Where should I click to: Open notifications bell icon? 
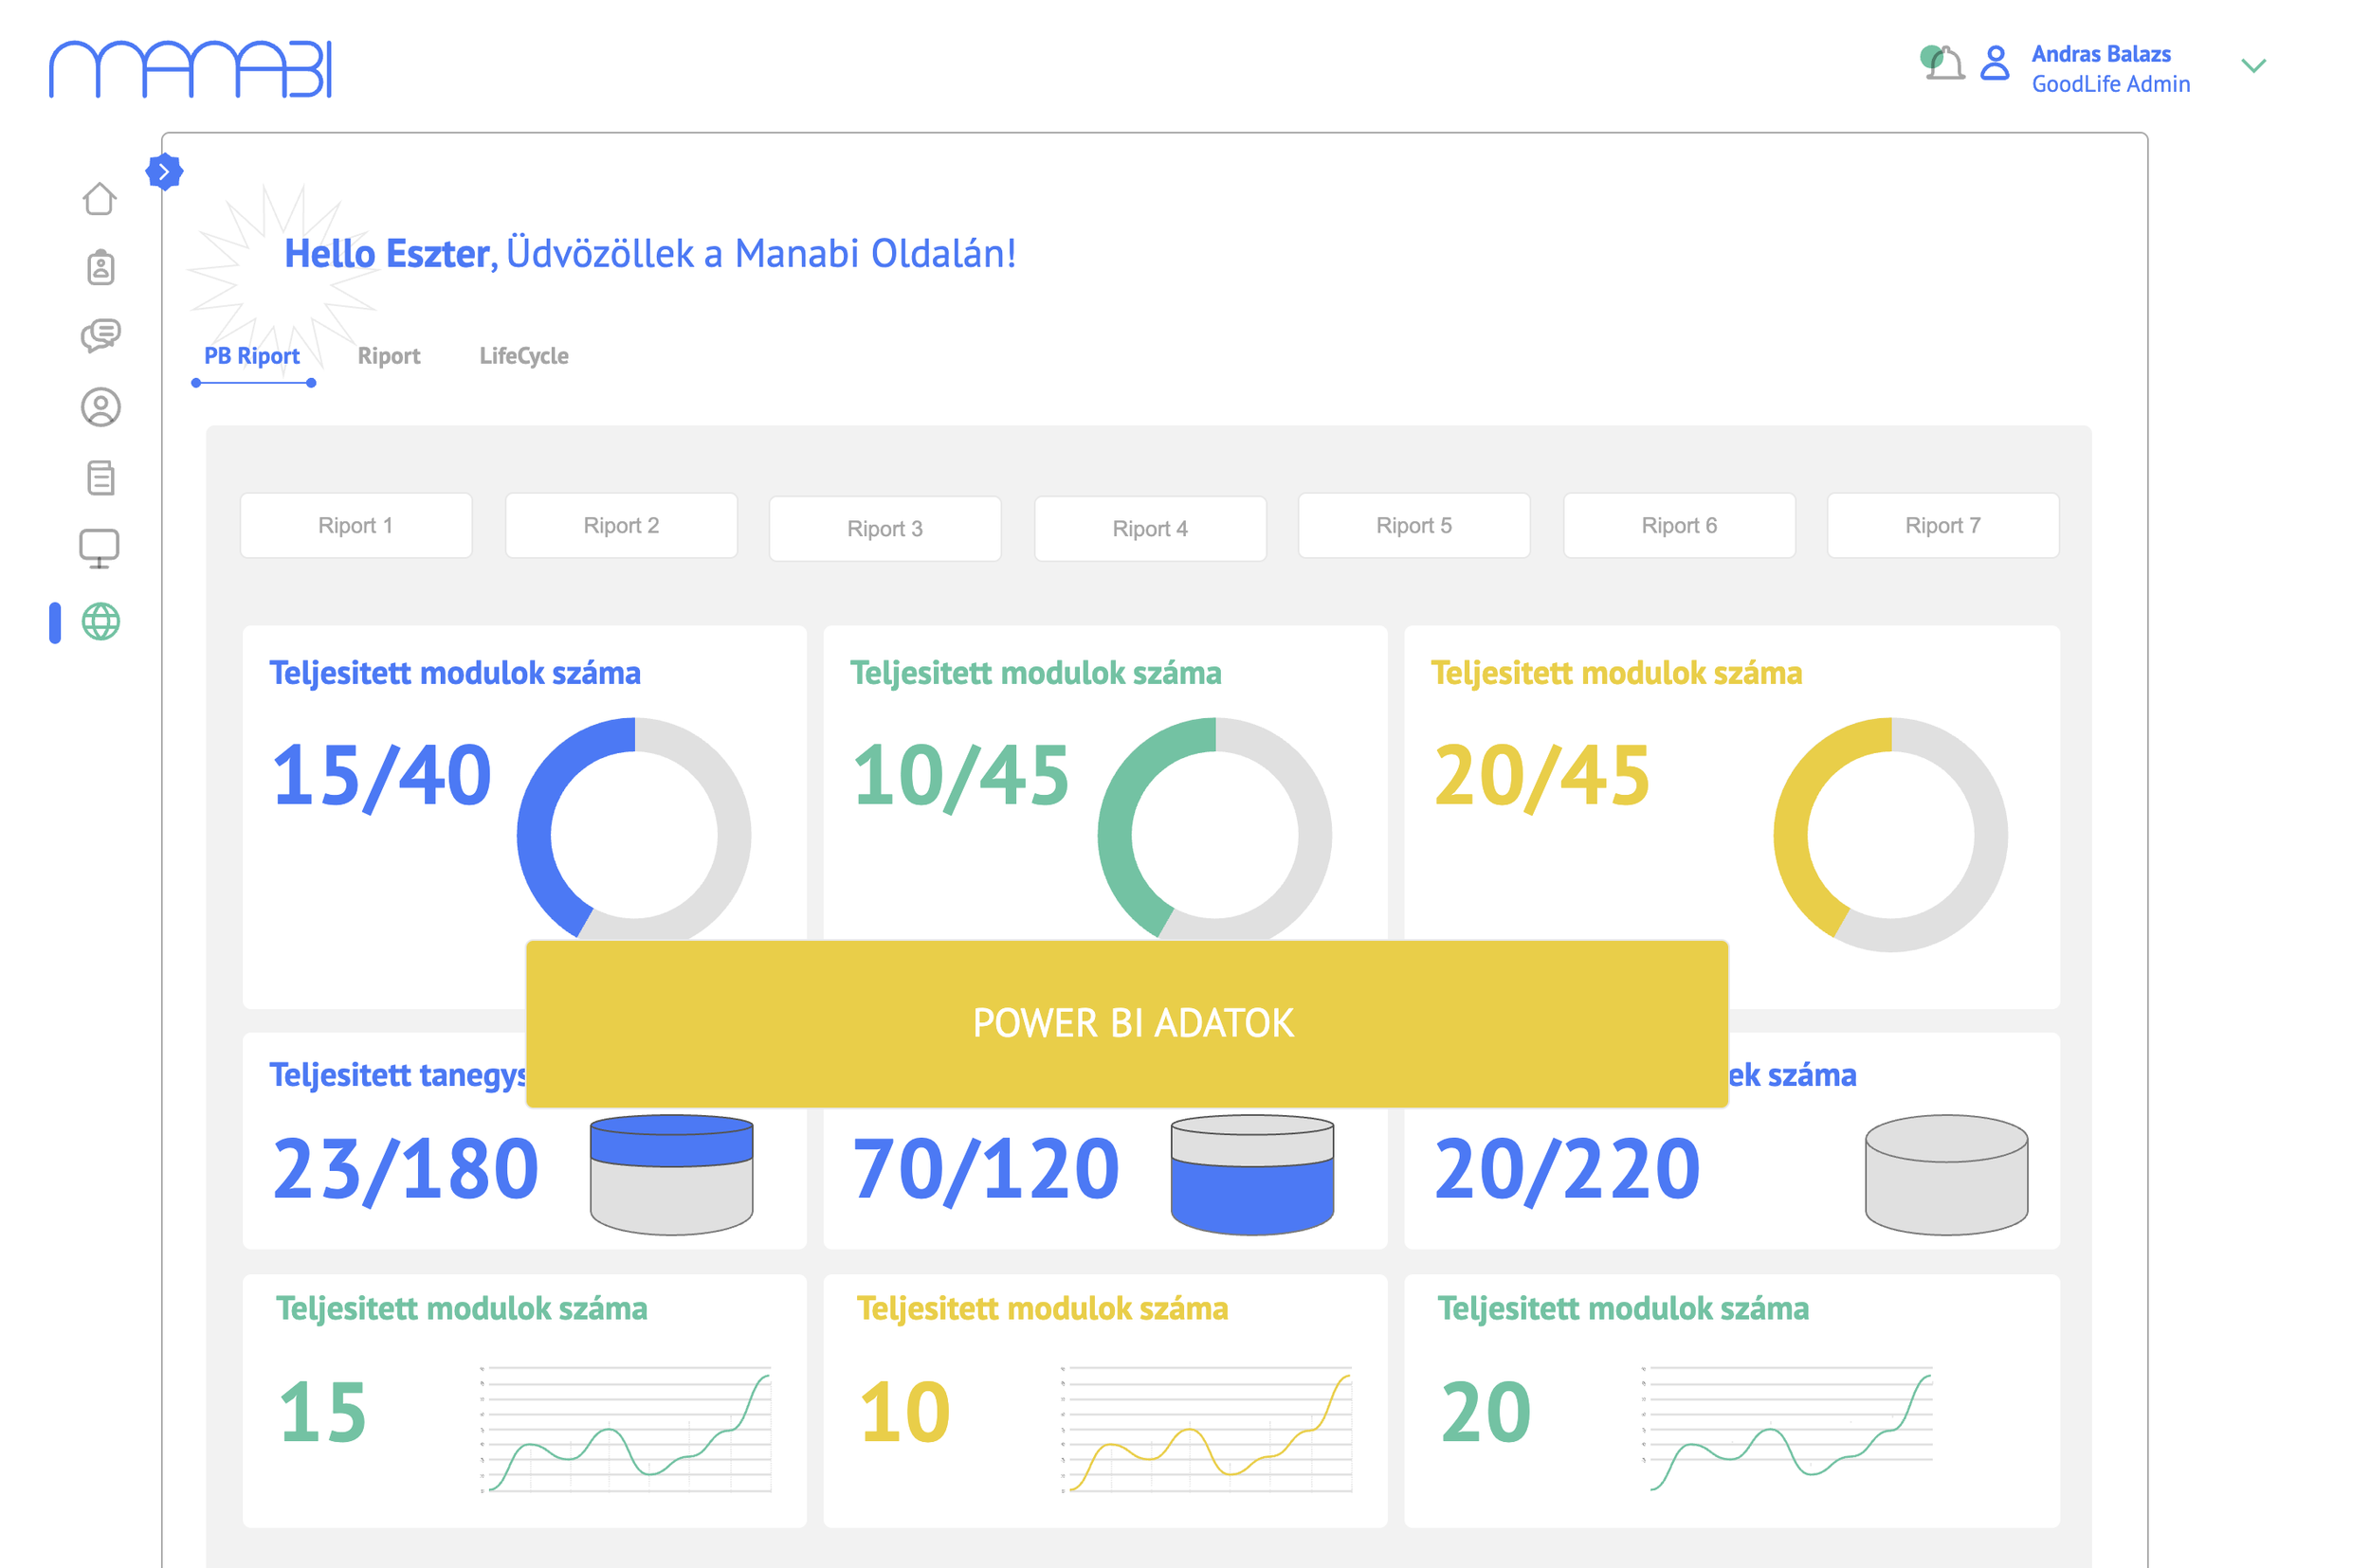pos(1943,65)
